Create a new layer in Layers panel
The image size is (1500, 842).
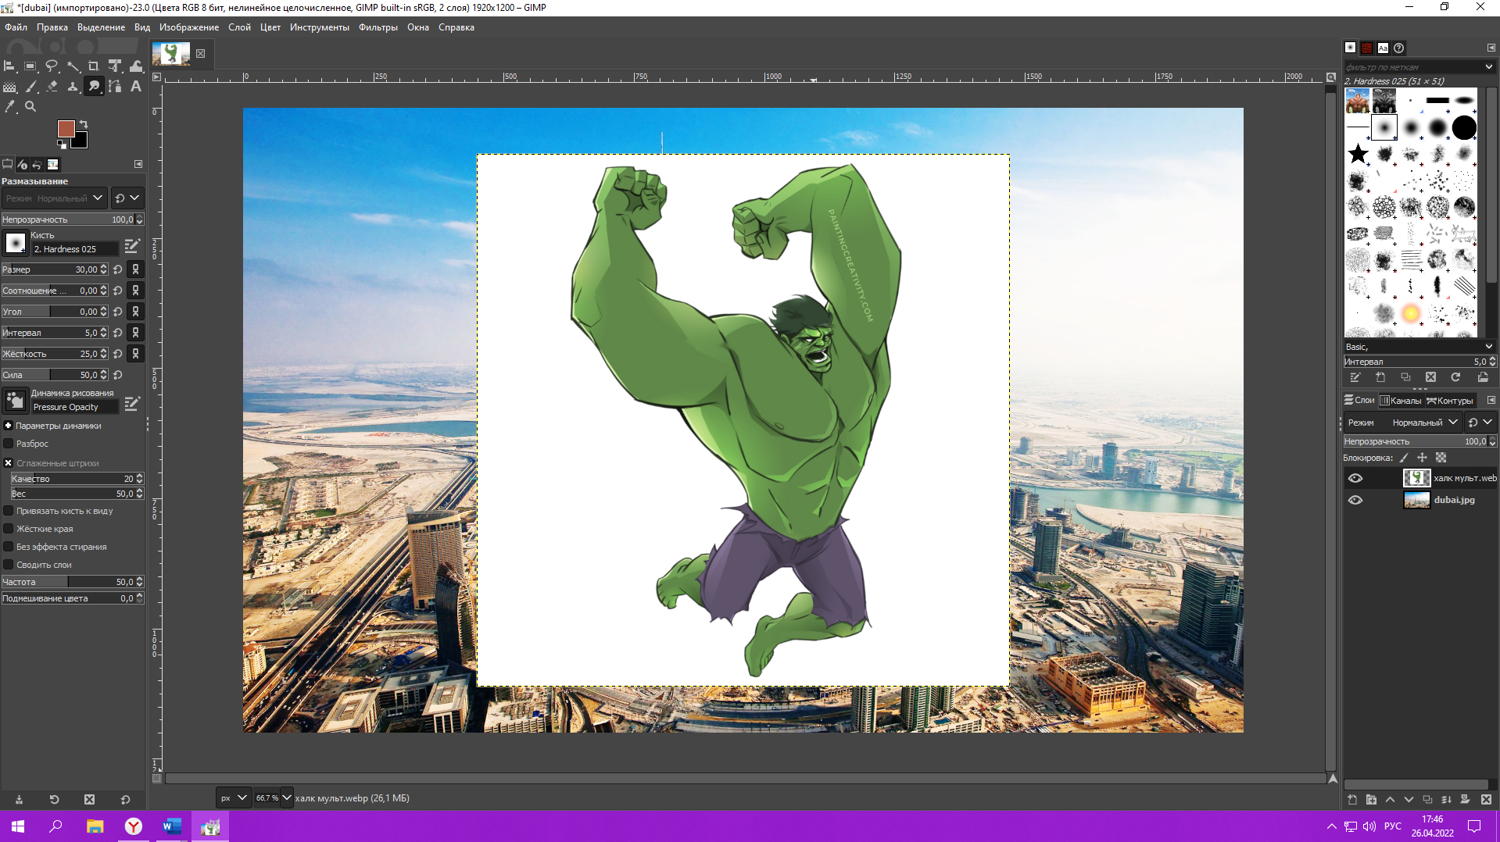[x=1352, y=800]
